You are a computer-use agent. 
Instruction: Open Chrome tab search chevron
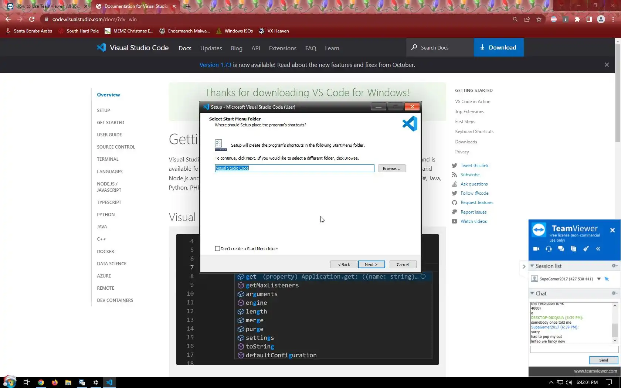pyautogui.click(x=561, y=6)
